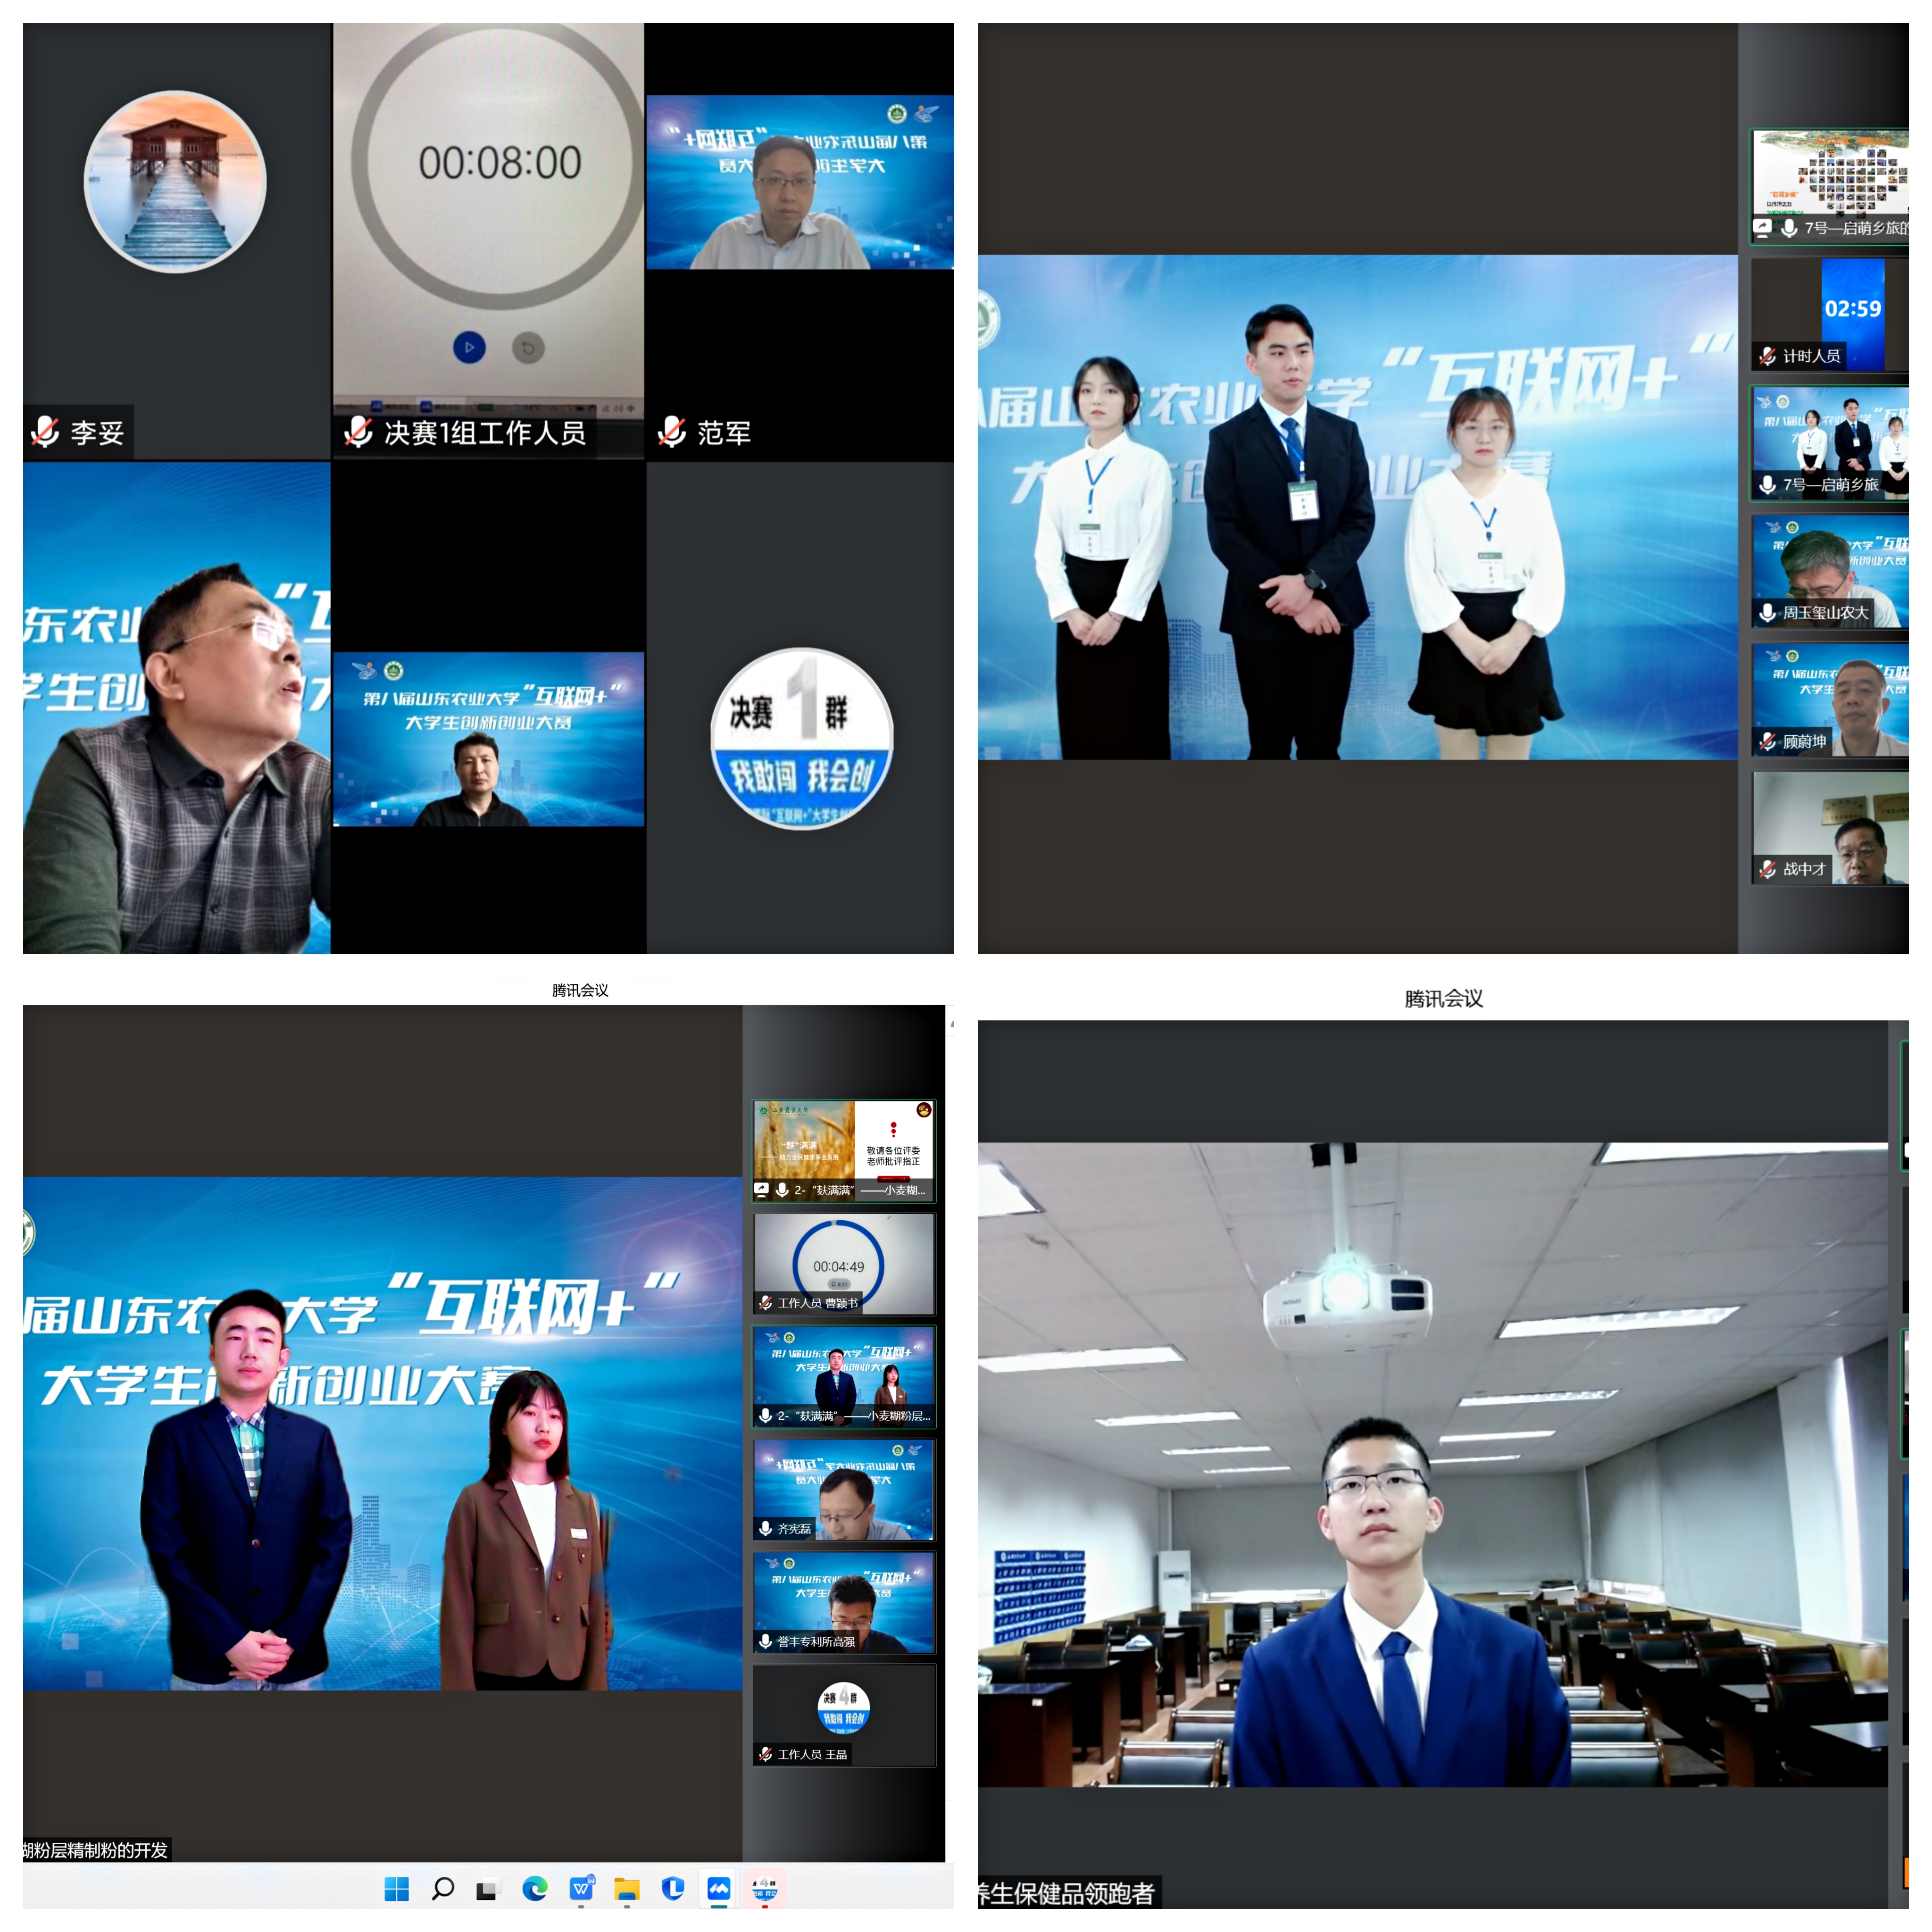Click the blue shield security taskbar icon
This screenshot has width=1932, height=1932.
point(673,1888)
